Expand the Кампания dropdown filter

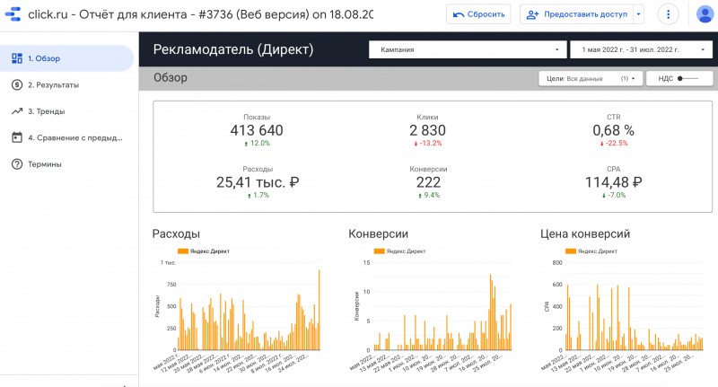click(465, 49)
